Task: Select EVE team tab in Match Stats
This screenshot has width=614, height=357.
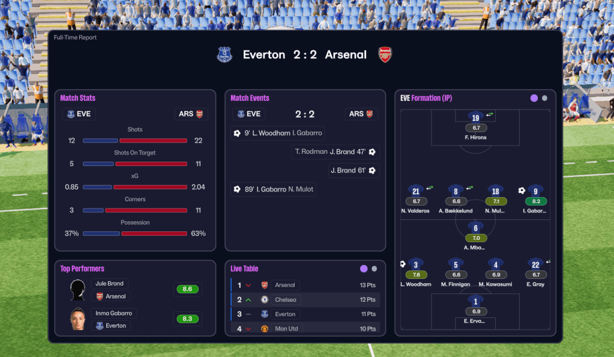Action: [x=79, y=114]
